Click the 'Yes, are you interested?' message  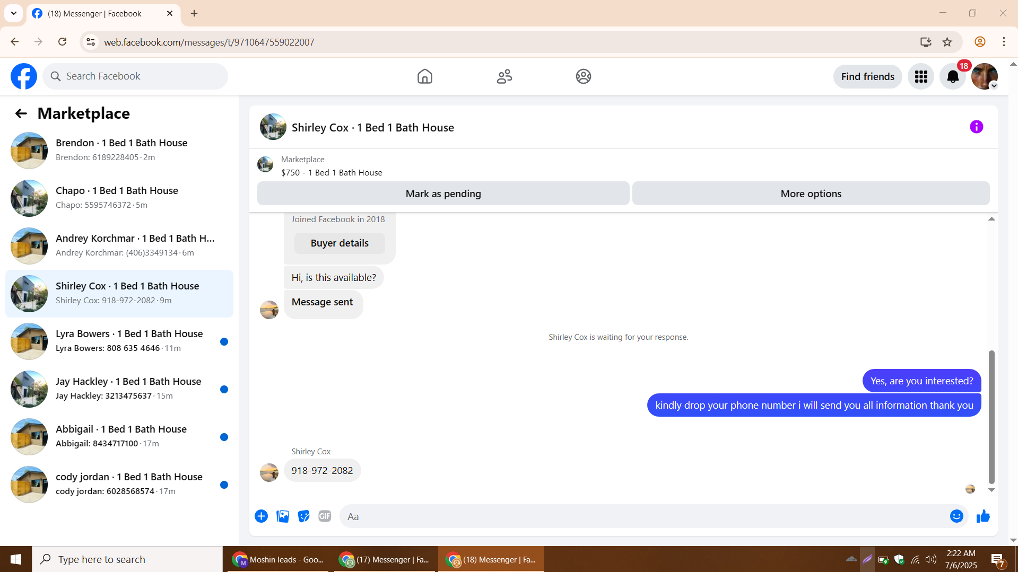(921, 381)
